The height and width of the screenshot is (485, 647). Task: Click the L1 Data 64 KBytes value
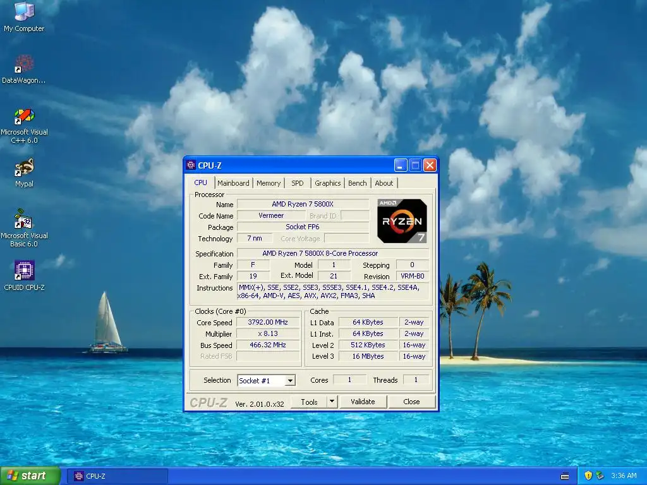pos(368,322)
